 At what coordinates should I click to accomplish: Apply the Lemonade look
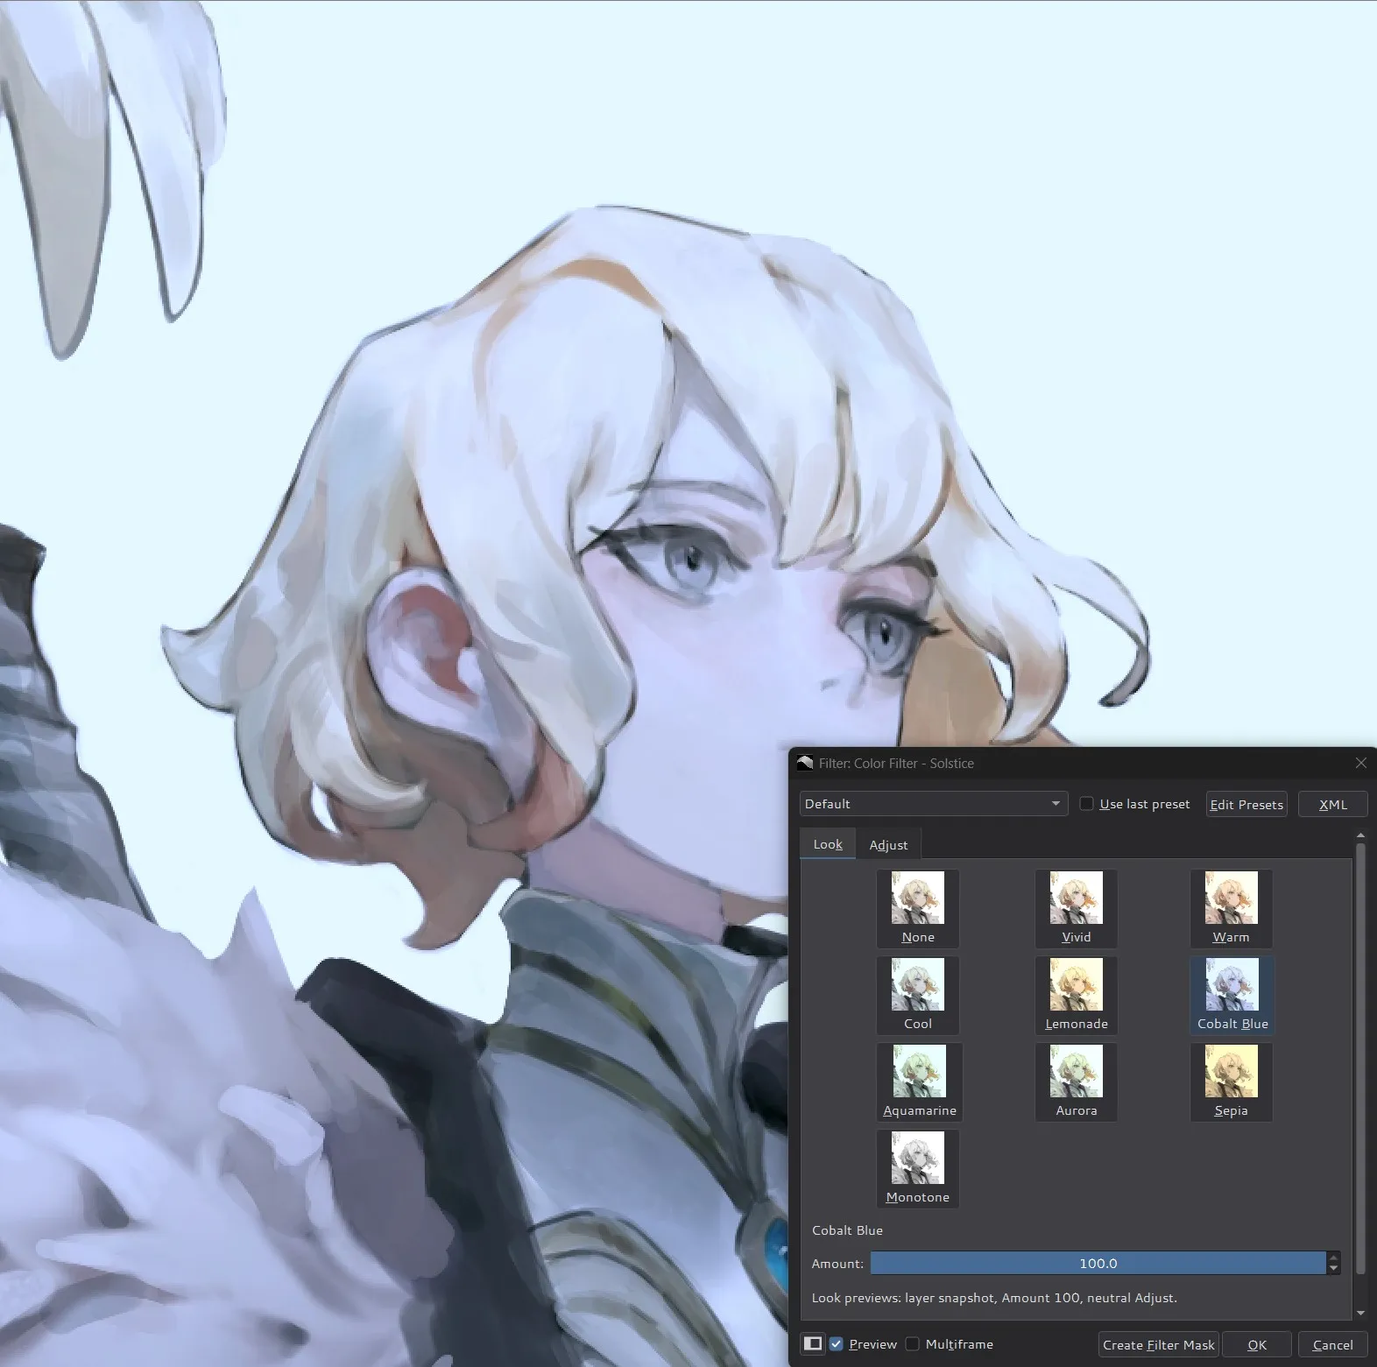[x=1076, y=995]
